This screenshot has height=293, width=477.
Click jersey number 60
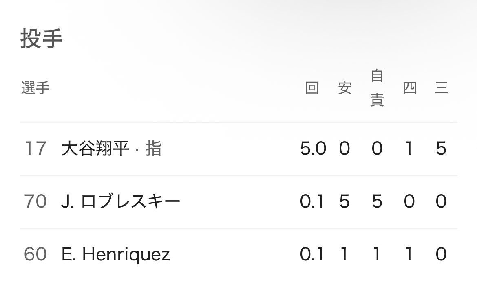click(x=35, y=254)
